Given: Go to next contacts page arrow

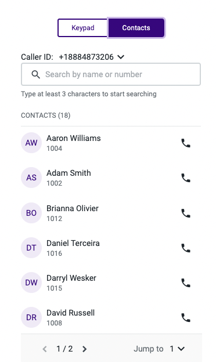Looking at the screenshot, I should [85, 349].
